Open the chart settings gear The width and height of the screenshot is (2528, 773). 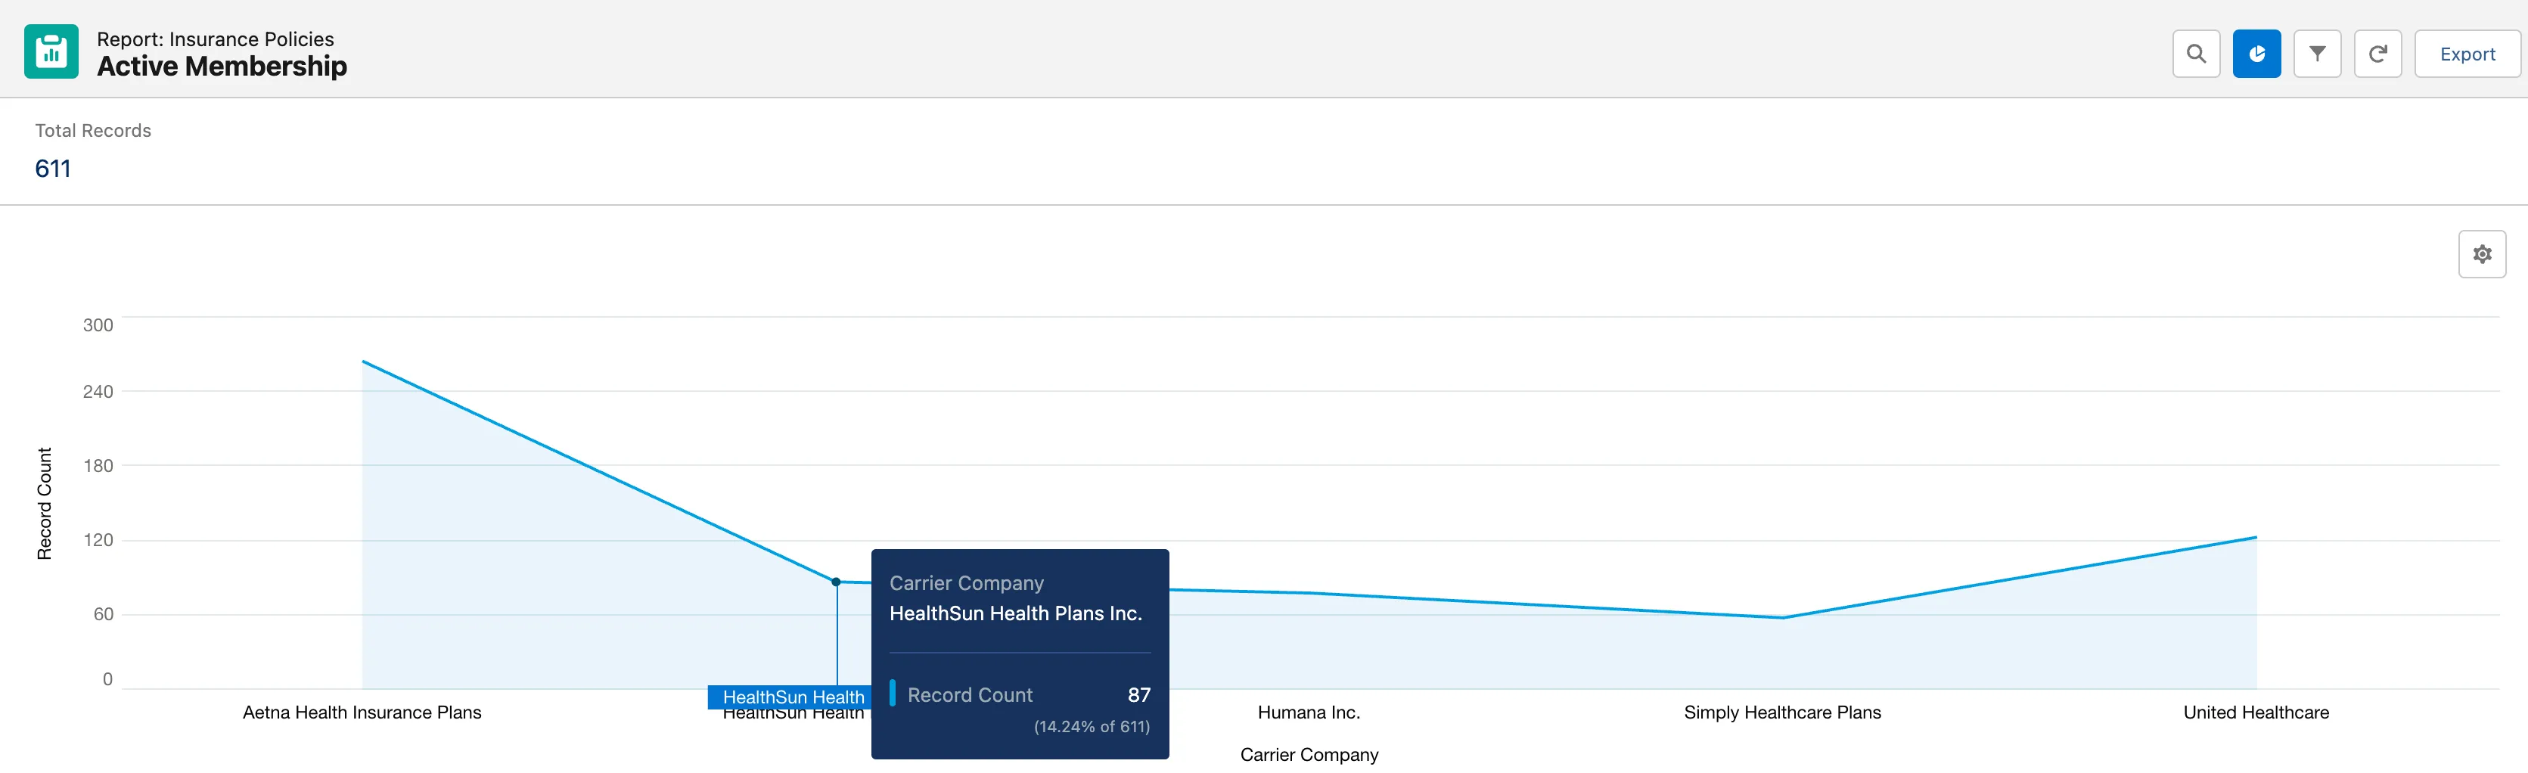2482,253
